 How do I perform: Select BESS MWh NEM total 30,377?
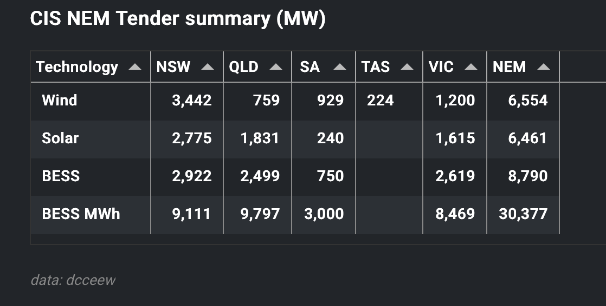523,214
